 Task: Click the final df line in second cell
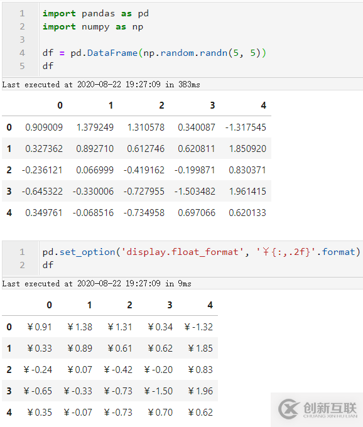point(48,265)
